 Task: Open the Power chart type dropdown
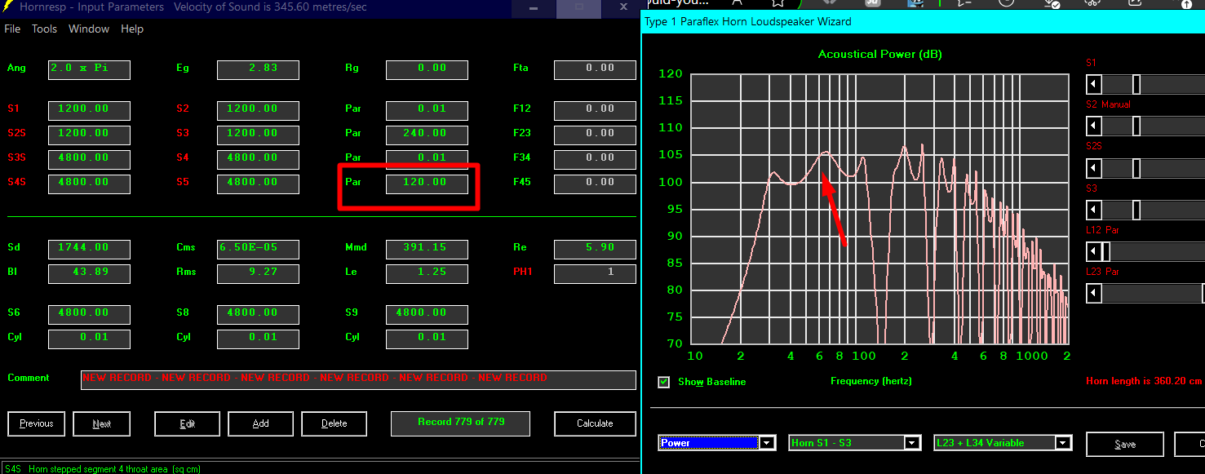coord(767,443)
